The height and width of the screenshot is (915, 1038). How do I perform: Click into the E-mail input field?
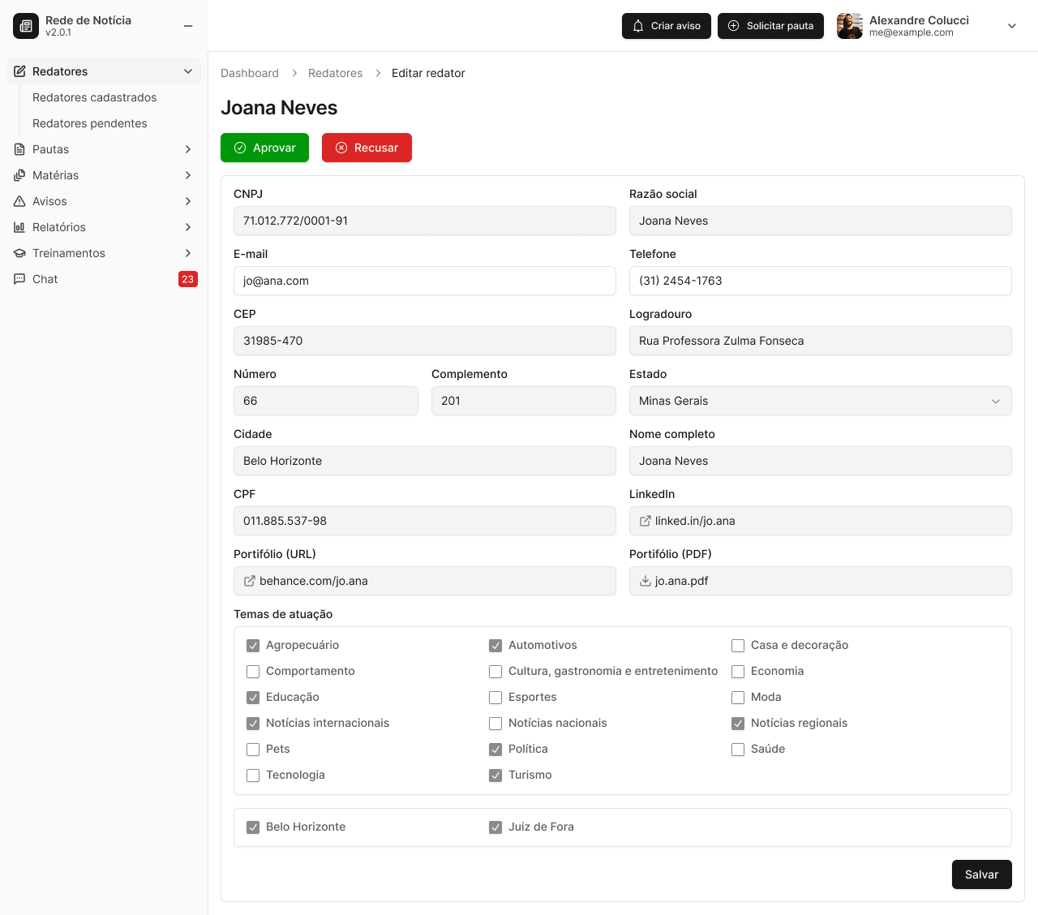tap(424, 281)
